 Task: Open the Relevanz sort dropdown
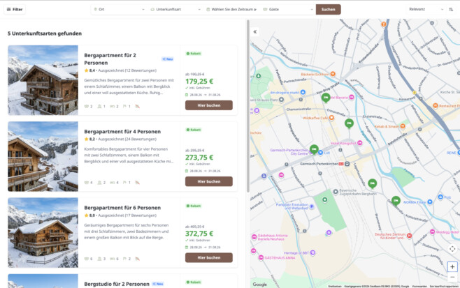(426, 9)
